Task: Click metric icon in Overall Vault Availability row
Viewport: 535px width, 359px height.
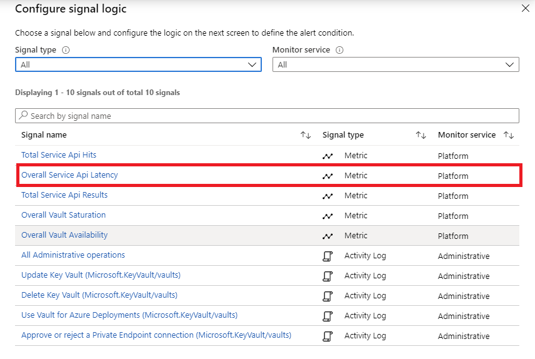Action: (328, 236)
